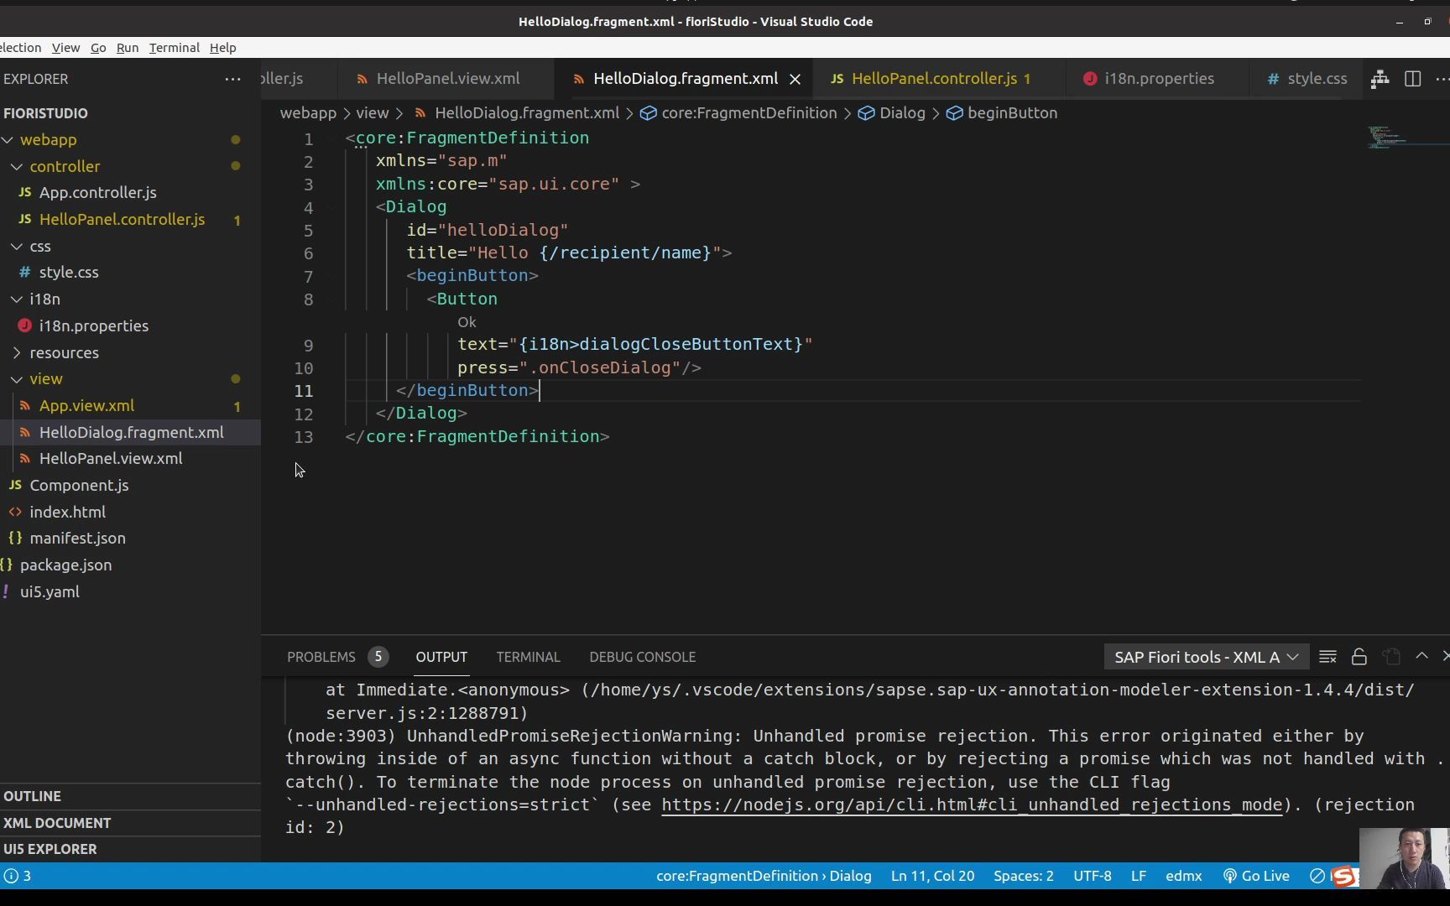Image resolution: width=1450 pixels, height=906 pixels.
Task: Change end of line sequence LF
Action: 1138,876
